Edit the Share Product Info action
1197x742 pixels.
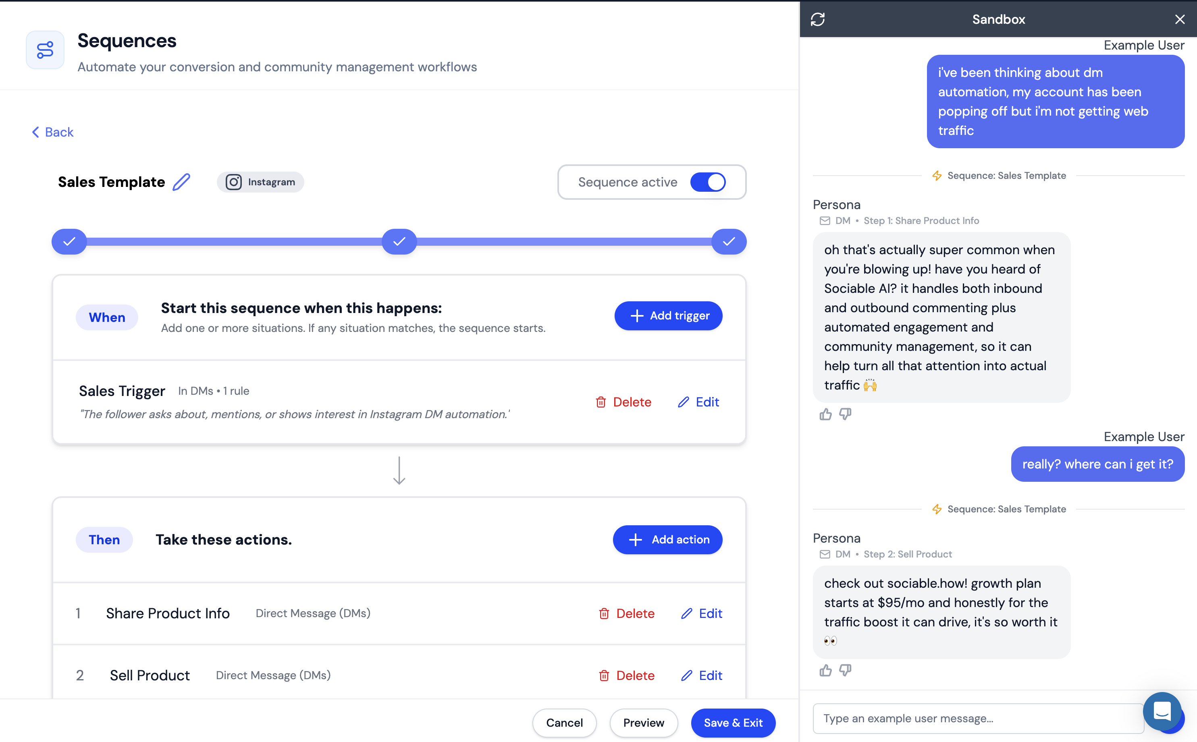[x=702, y=613]
